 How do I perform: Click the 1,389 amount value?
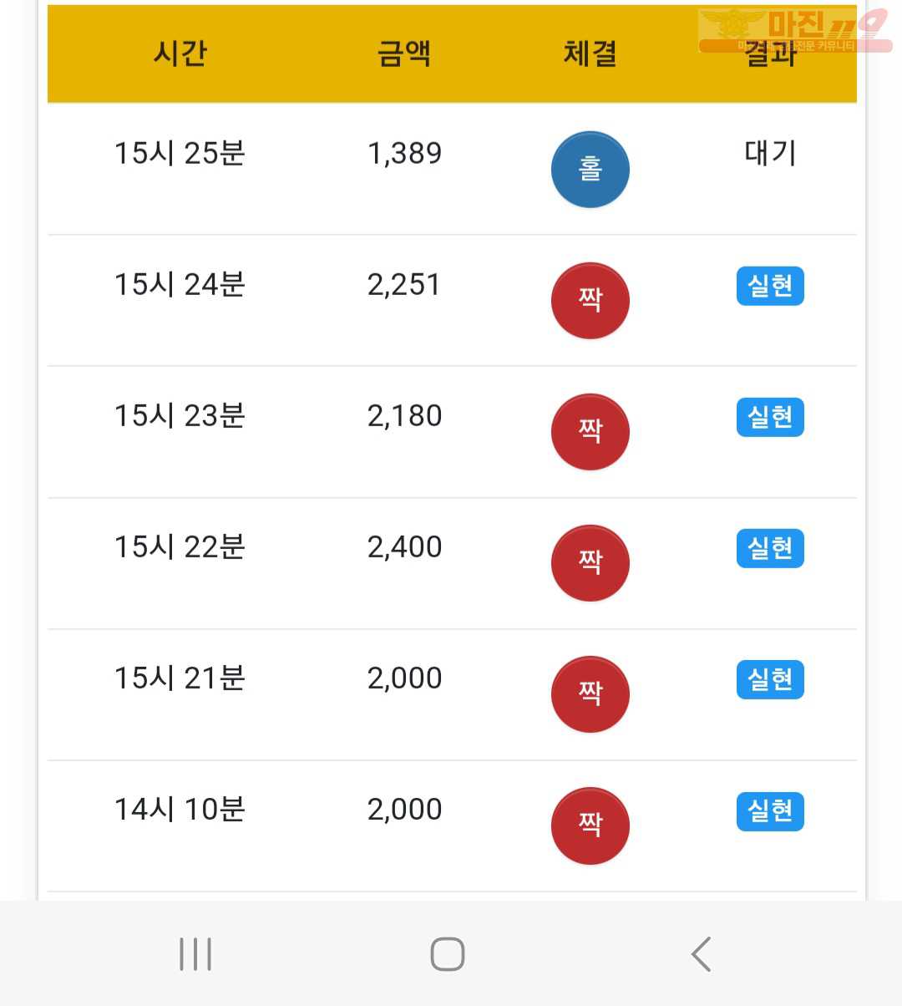[404, 154]
